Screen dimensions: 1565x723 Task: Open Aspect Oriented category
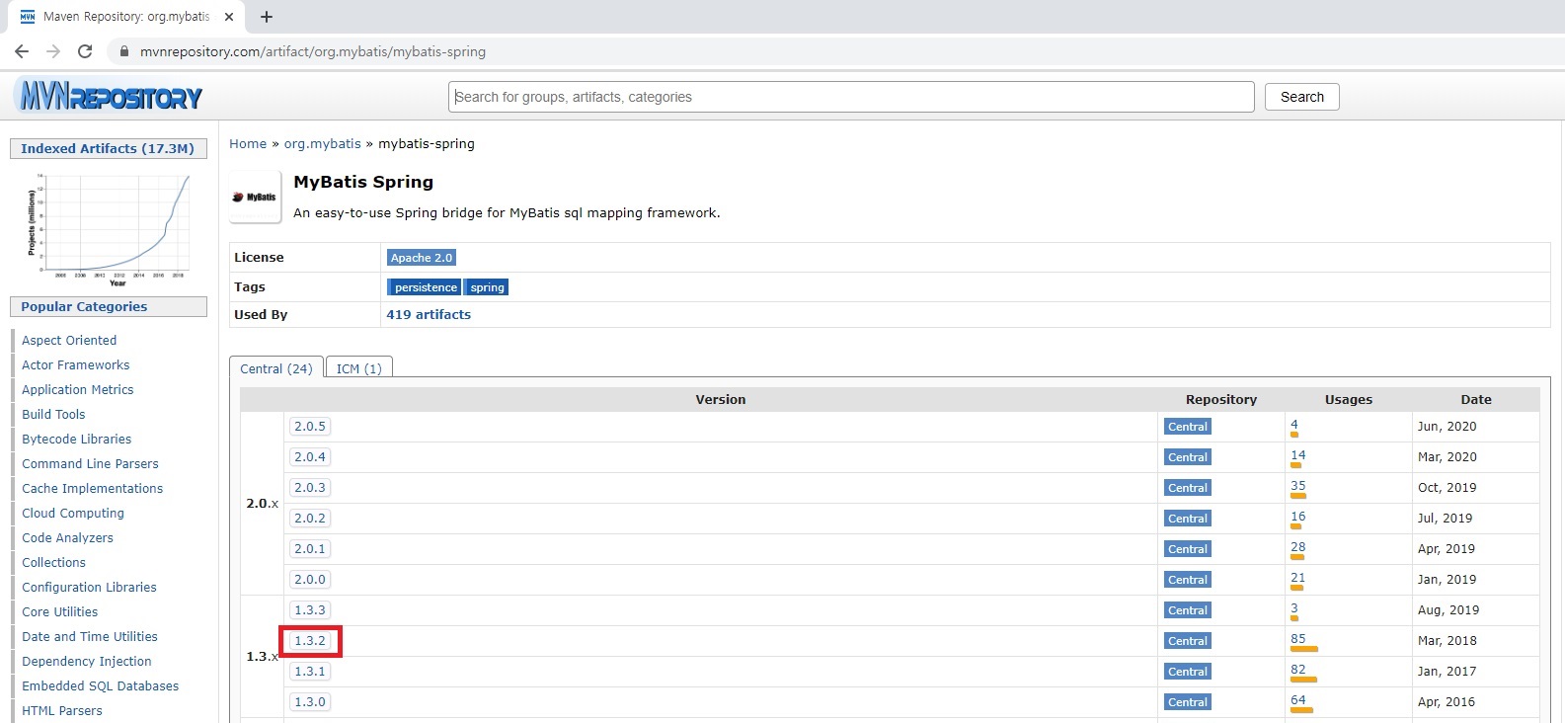[x=69, y=341]
